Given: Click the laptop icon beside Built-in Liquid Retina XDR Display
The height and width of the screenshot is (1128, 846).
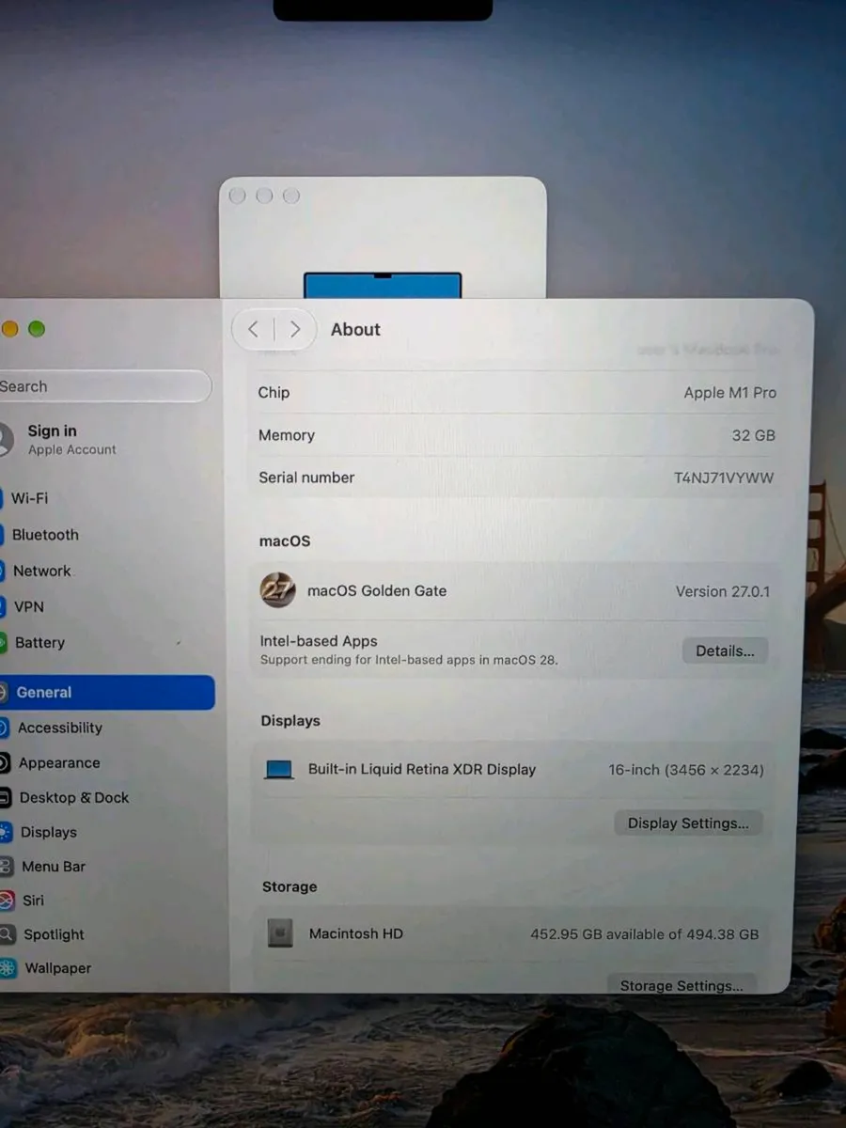Looking at the screenshot, I should point(279,770).
